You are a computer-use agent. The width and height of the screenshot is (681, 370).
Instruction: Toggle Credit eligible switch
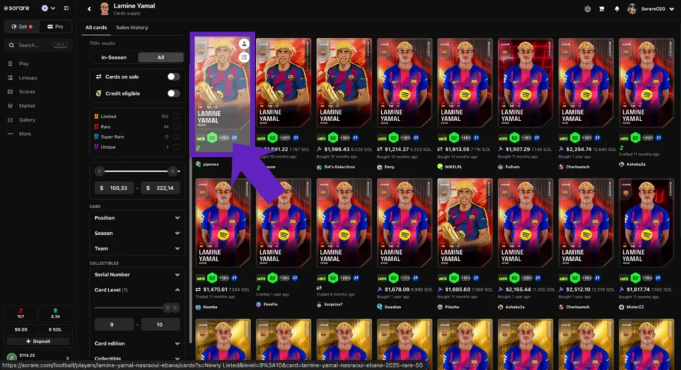tap(174, 93)
